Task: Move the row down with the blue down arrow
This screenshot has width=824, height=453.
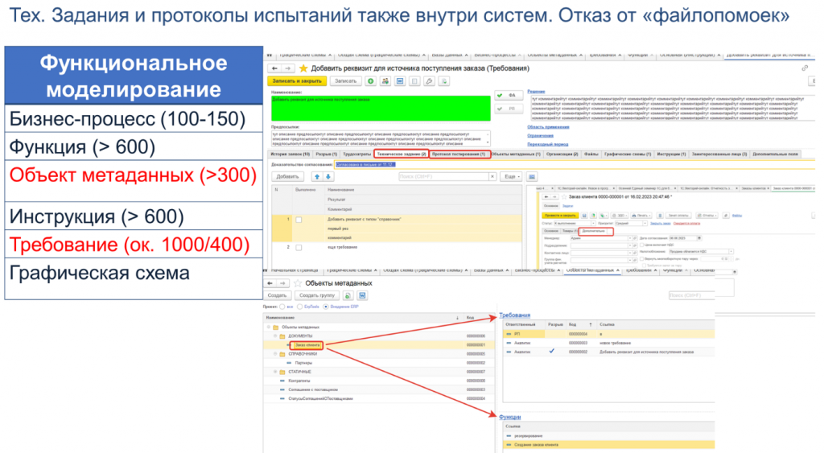Action: point(328,176)
